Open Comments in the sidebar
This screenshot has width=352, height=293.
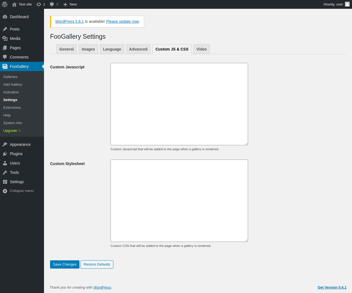click(22, 57)
